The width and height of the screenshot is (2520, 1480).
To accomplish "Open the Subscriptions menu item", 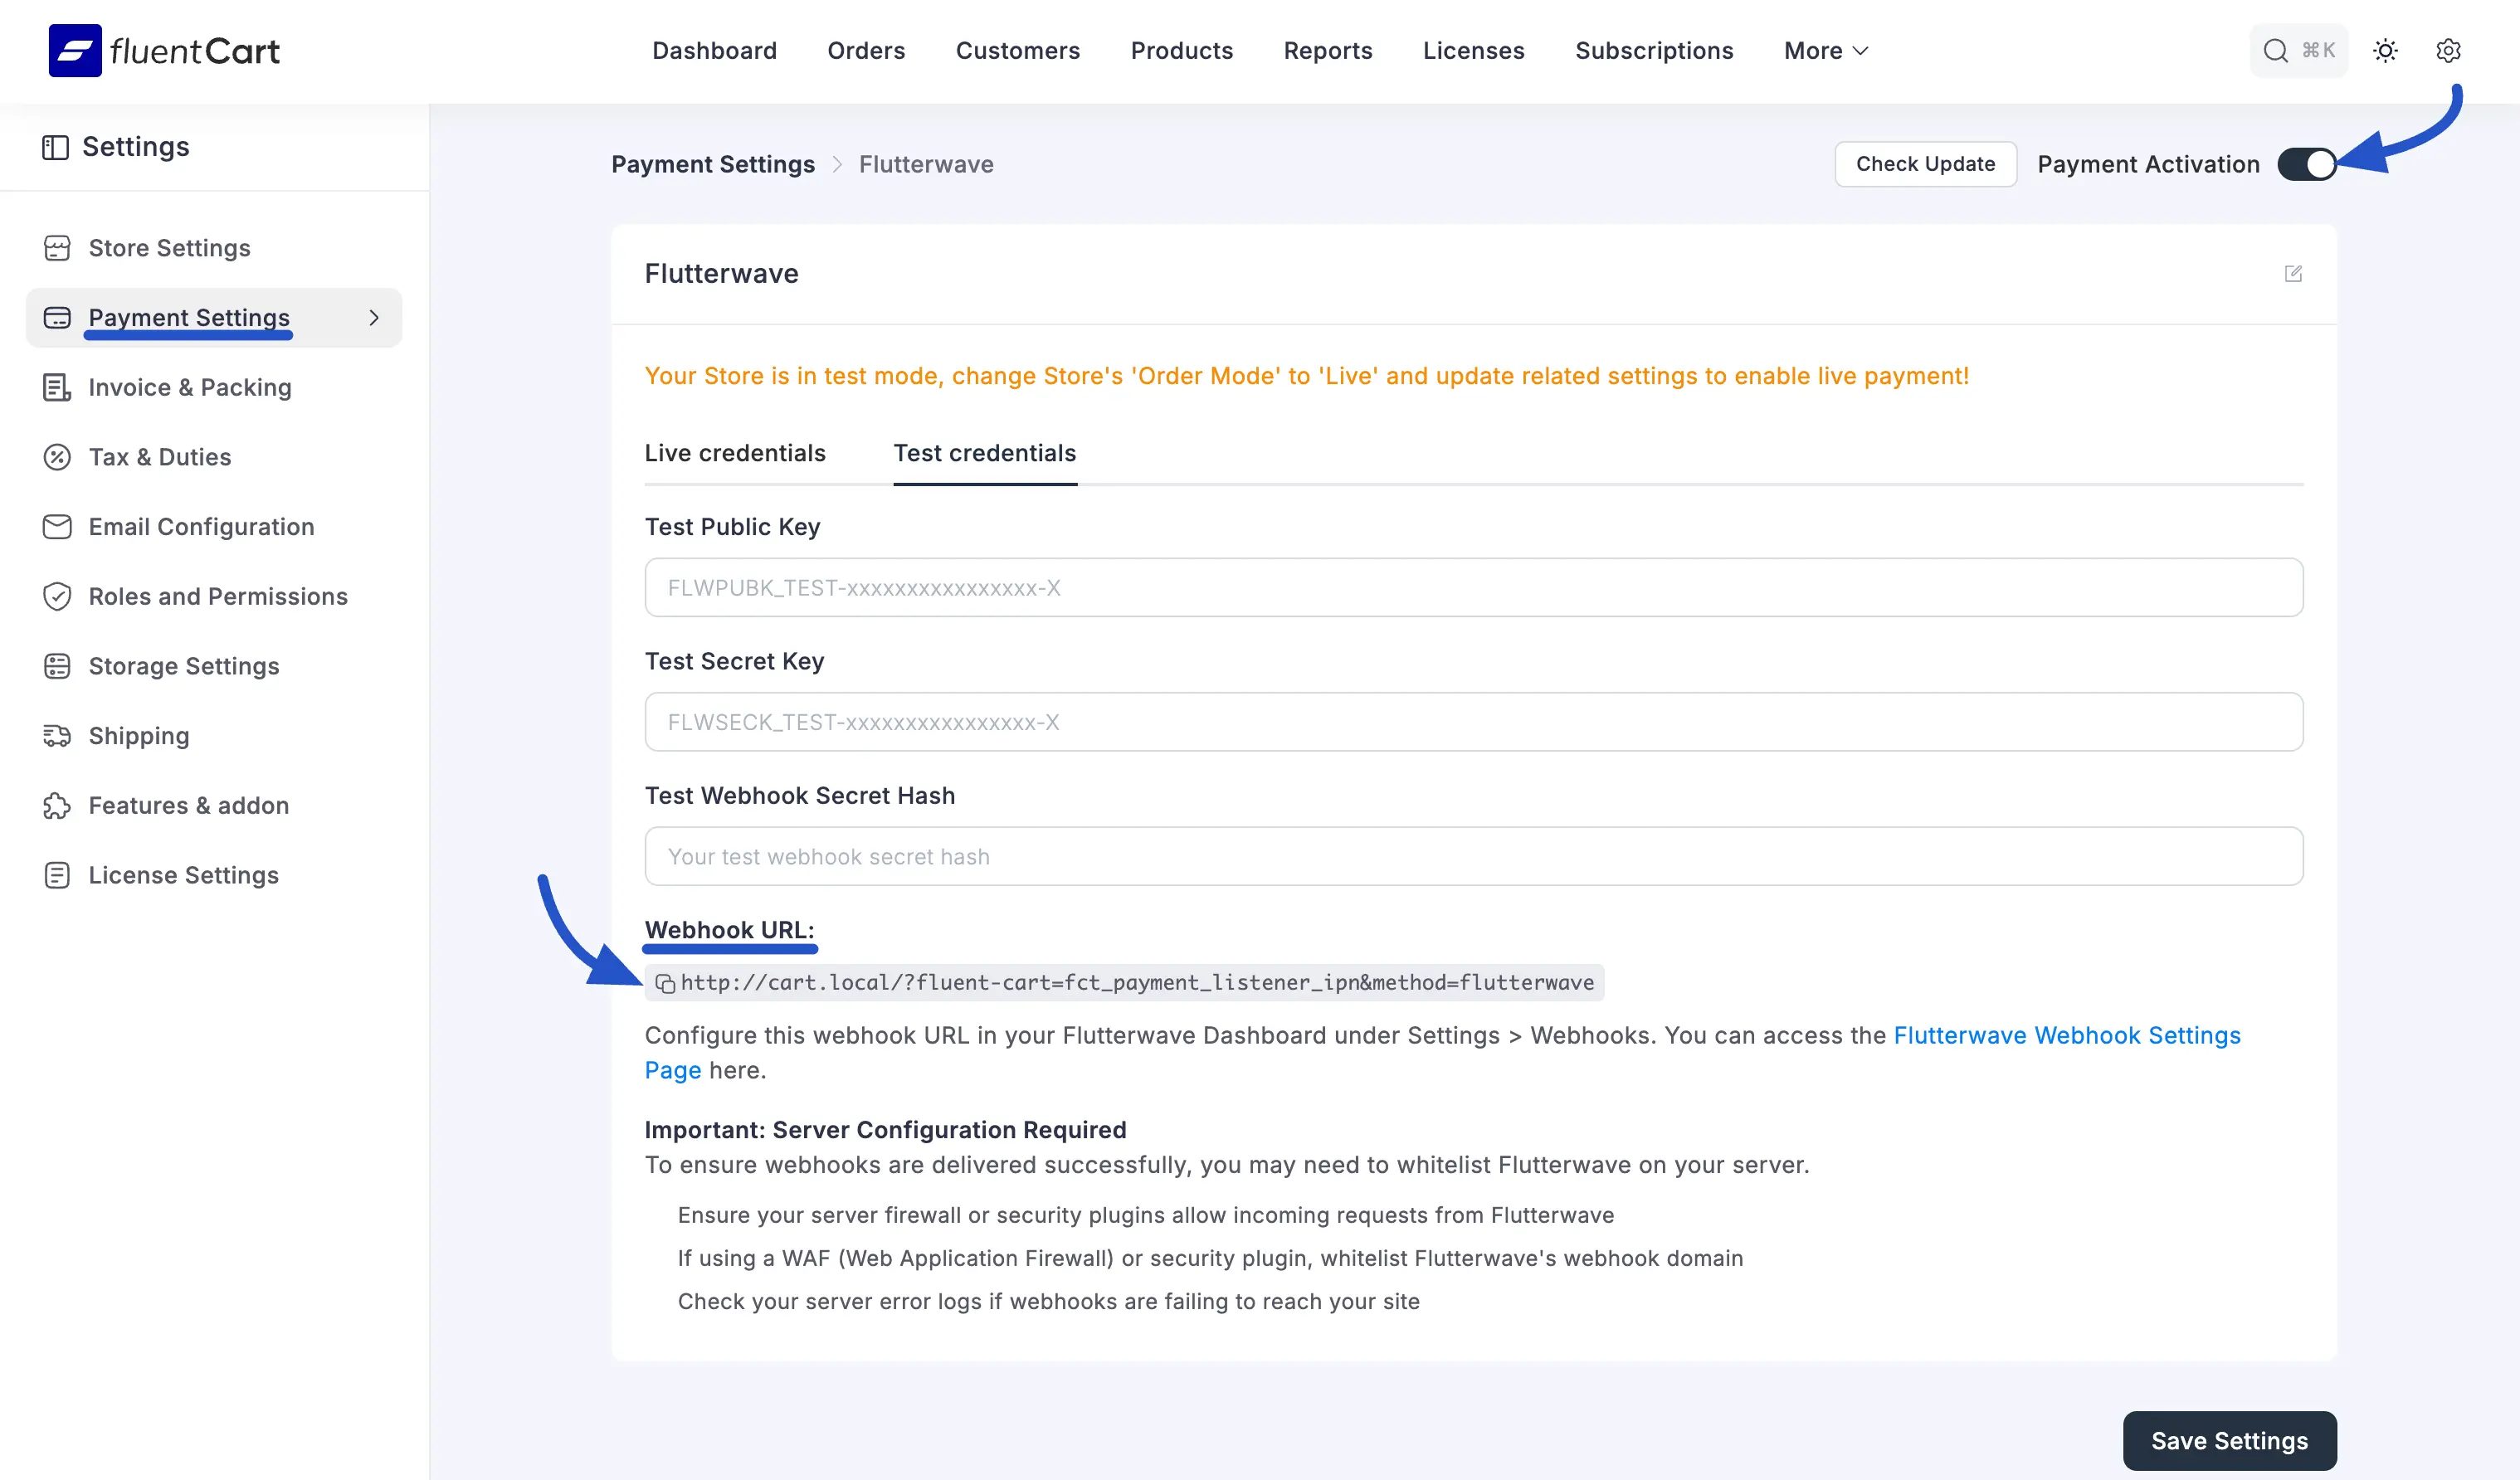I will tap(1654, 51).
